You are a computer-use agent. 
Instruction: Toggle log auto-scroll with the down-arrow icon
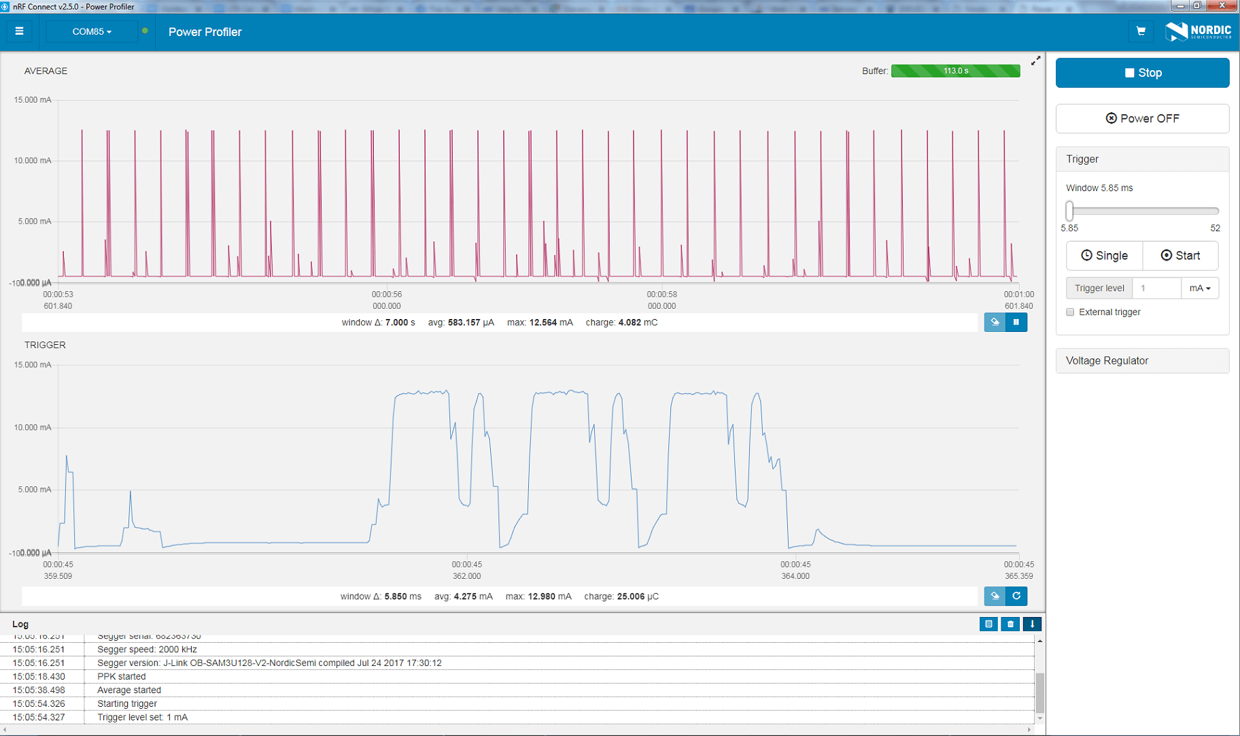point(1032,624)
